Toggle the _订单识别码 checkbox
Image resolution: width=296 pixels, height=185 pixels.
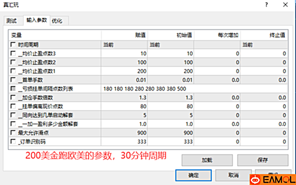(12, 141)
